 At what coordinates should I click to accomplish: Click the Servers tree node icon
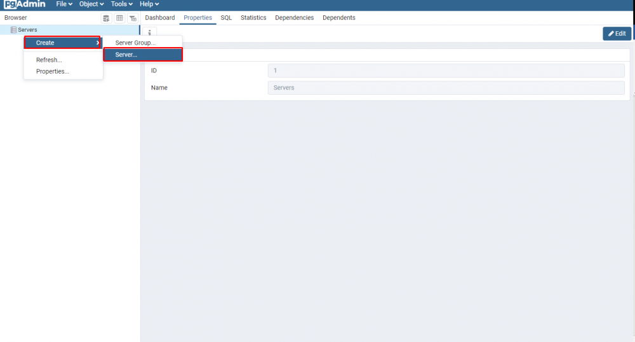click(14, 30)
